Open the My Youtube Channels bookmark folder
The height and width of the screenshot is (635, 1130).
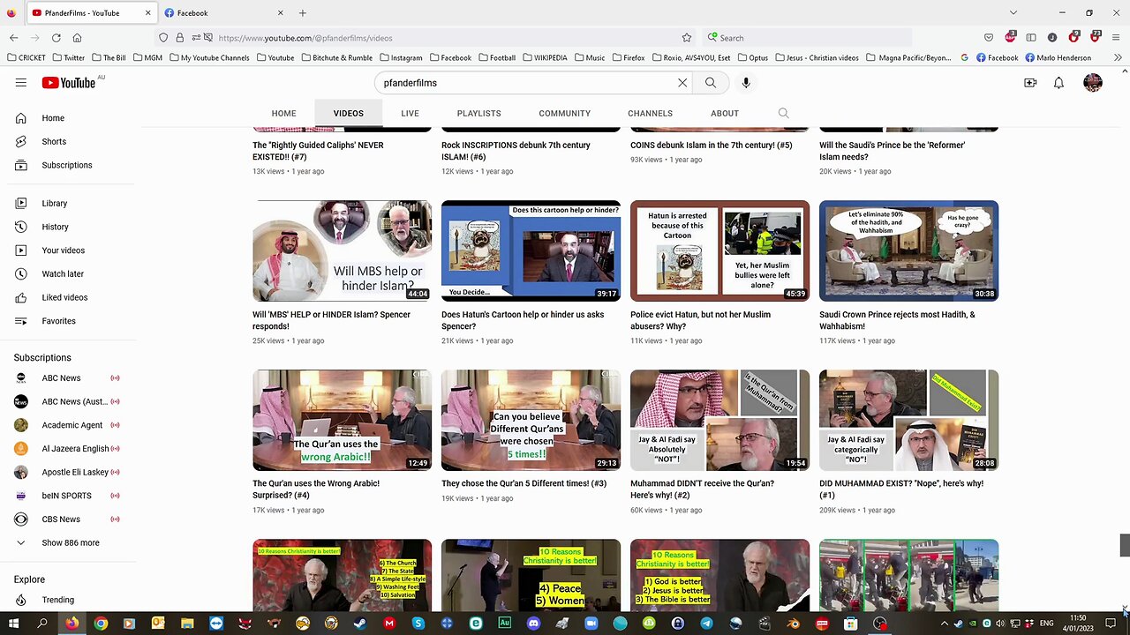point(209,58)
